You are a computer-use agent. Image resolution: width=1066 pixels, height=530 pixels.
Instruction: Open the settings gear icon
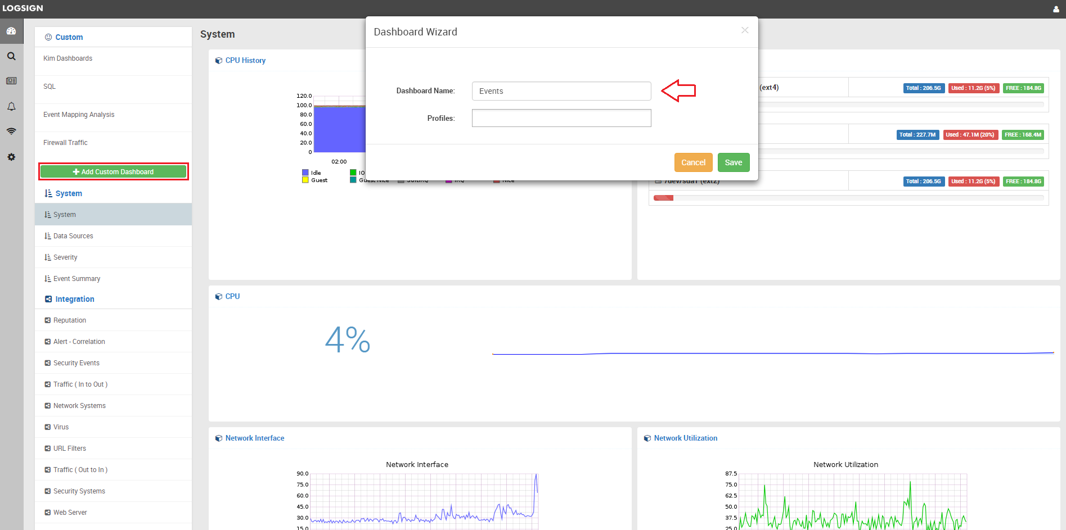tap(11, 157)
